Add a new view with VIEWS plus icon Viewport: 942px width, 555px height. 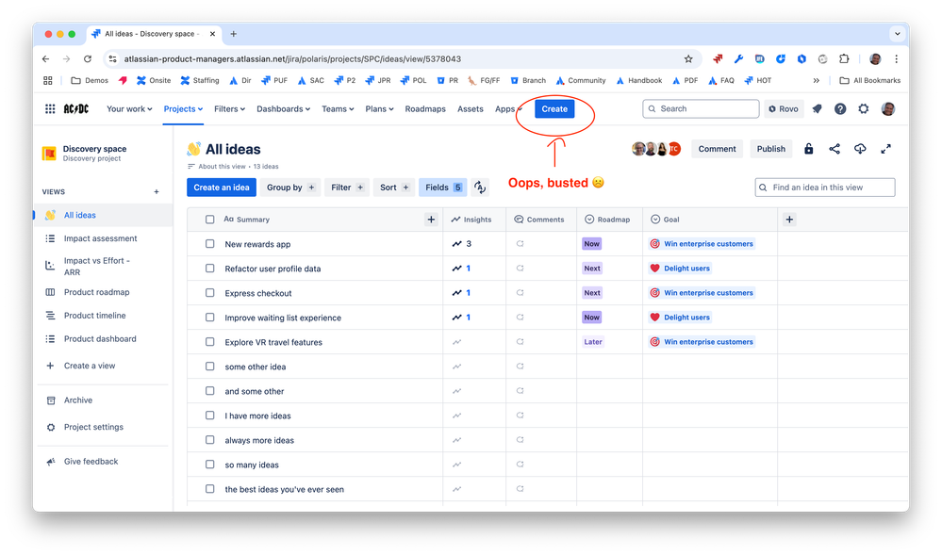click(x=157, y=191)
